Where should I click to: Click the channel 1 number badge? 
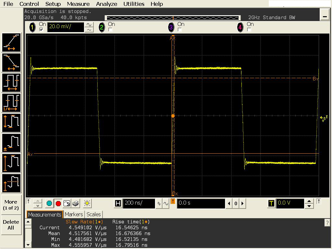click(x=32, y=27)
